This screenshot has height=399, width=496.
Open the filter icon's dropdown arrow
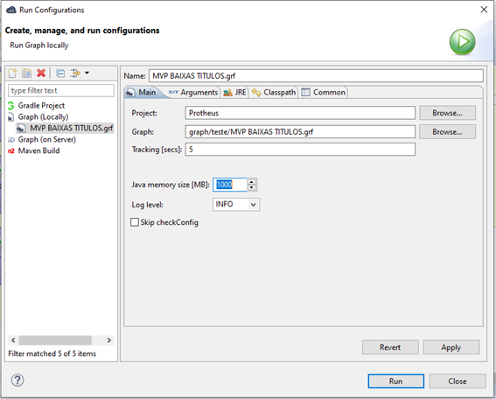tap(87, 73)
